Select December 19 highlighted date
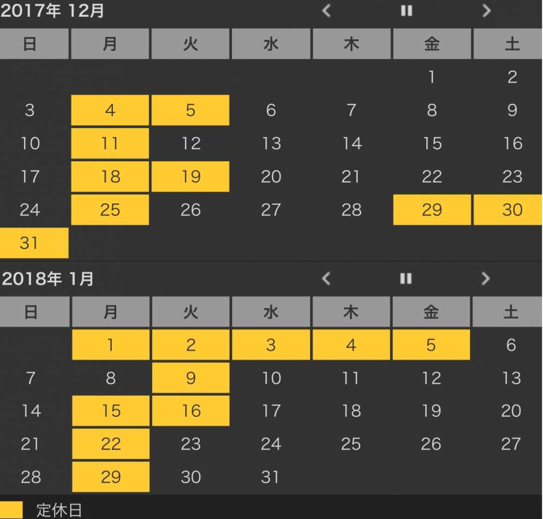Viewport: 543px width, 519px height. [x=191, y=176]
